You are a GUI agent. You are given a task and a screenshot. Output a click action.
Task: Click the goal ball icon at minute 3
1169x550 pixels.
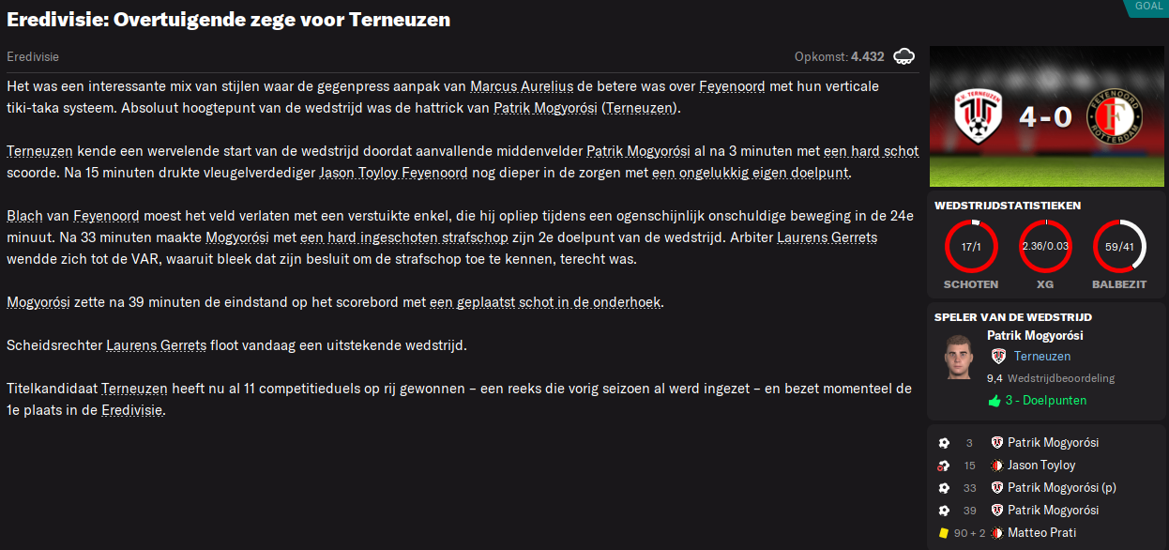click(x=944, y=443)
